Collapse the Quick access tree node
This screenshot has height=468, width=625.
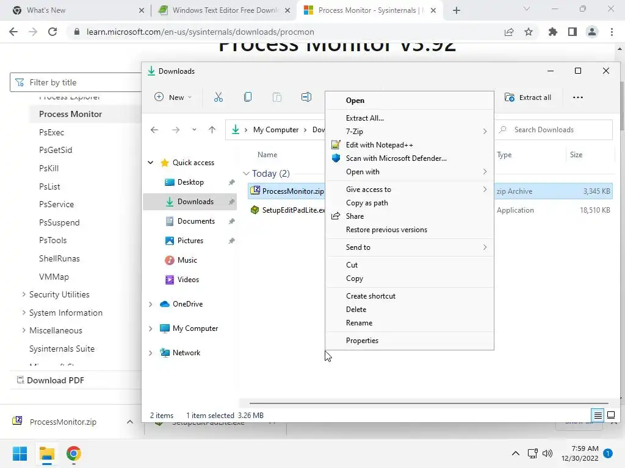pyautogui.click(x=151, y=162)
